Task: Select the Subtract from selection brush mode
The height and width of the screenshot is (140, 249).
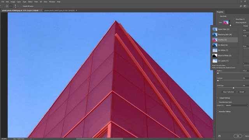Action: [x=11, y=6]
